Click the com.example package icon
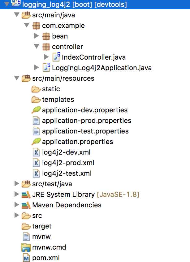The image size is (190, 262). 36,26
